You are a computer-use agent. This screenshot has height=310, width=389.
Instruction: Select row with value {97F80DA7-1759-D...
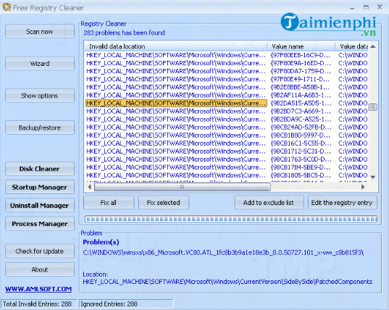[x=226, y=71]
